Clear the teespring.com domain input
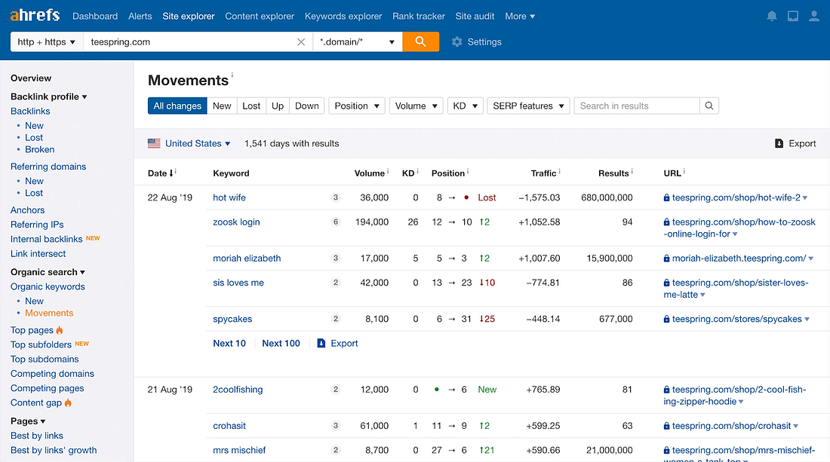830x462 pixels. 301,42
